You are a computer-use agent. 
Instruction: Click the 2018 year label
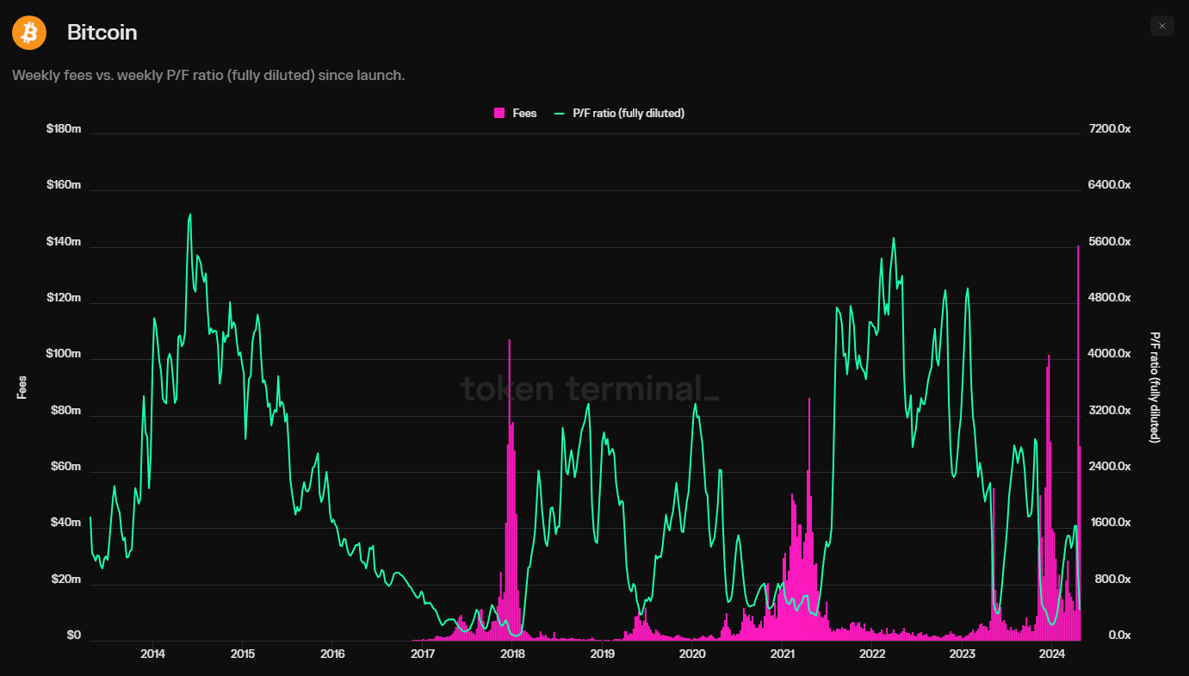click(512, 654)
